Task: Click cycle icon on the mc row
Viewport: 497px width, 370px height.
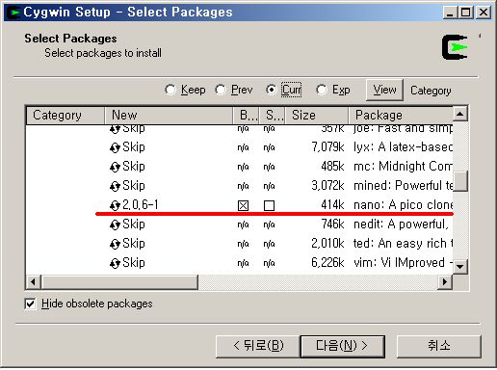Action: click(x=115, y=167)
